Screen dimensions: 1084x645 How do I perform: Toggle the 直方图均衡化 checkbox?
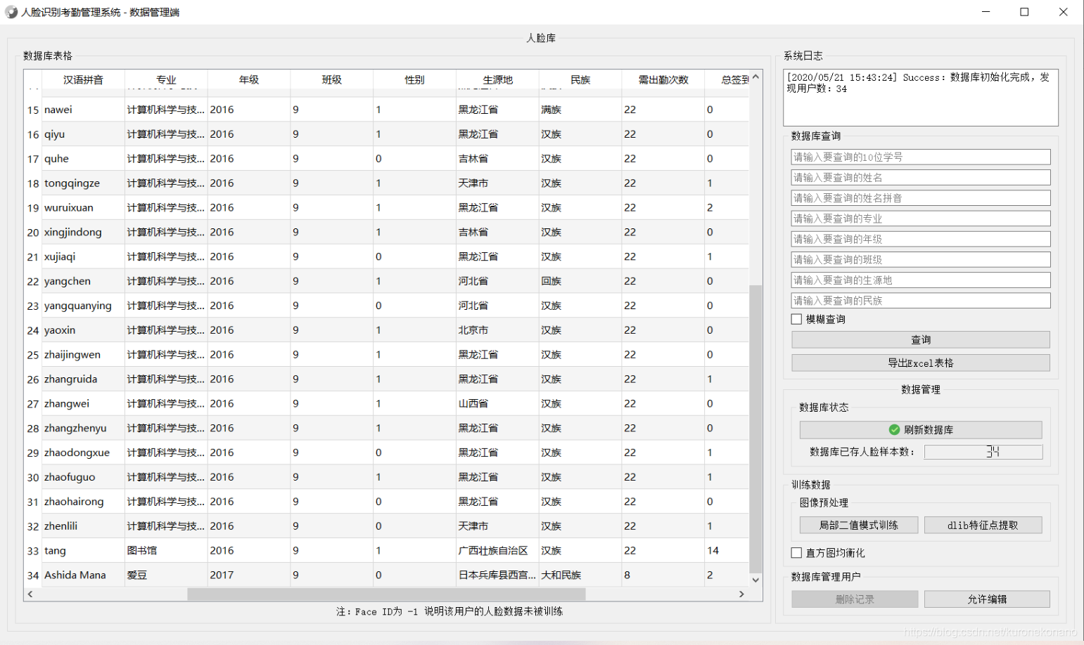(796, 553)
